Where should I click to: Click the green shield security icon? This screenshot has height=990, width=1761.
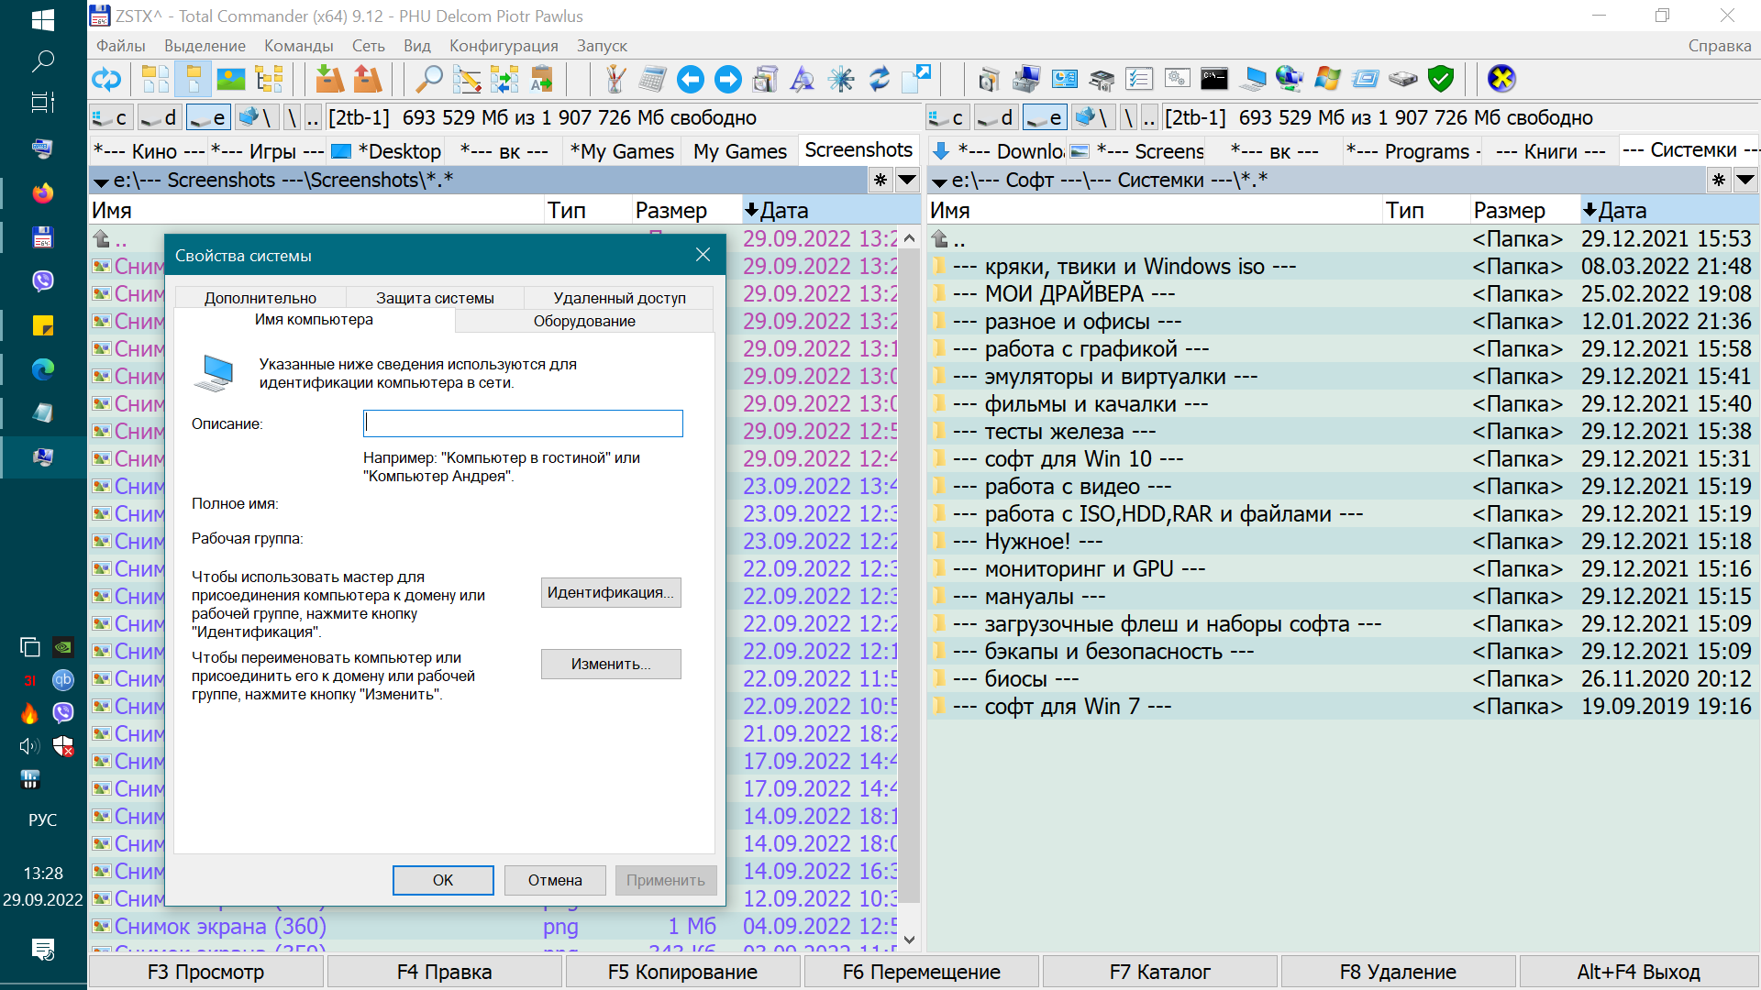point(1441,80)
